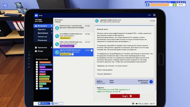This screenshot has height=107, width=190.
Task: Open the add-tag plus on the rgbabelutte email
Action: [x=72, y=54]
